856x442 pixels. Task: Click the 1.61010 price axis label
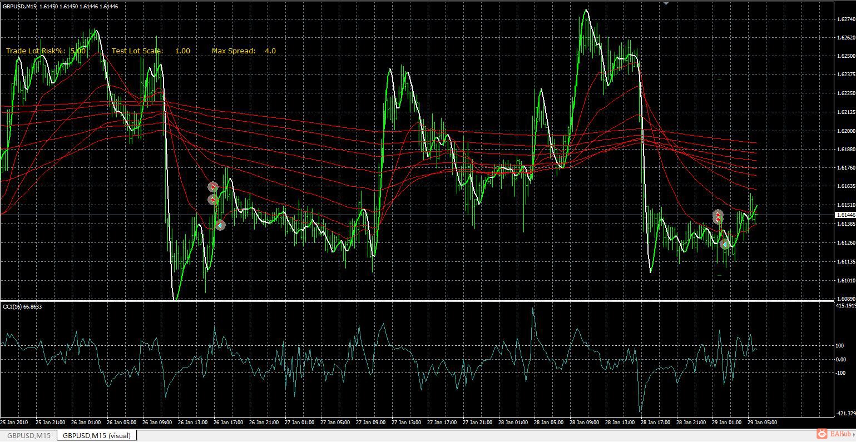click(845, 280)
